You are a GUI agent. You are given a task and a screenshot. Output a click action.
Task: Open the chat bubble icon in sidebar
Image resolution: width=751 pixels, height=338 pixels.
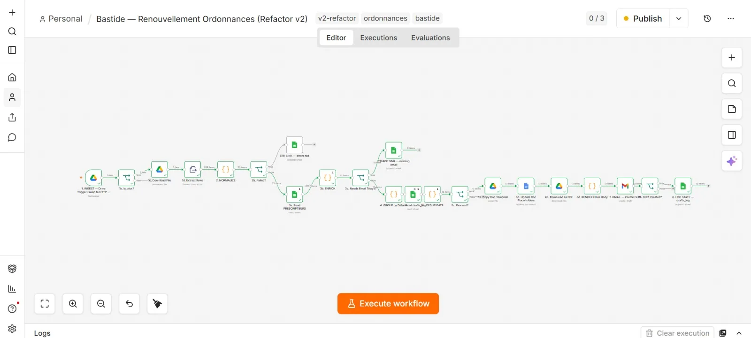point(12,137)
